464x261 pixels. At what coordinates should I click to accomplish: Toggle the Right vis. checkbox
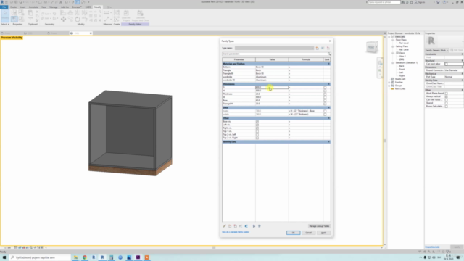pyautogui.click(x=257, y=128)
